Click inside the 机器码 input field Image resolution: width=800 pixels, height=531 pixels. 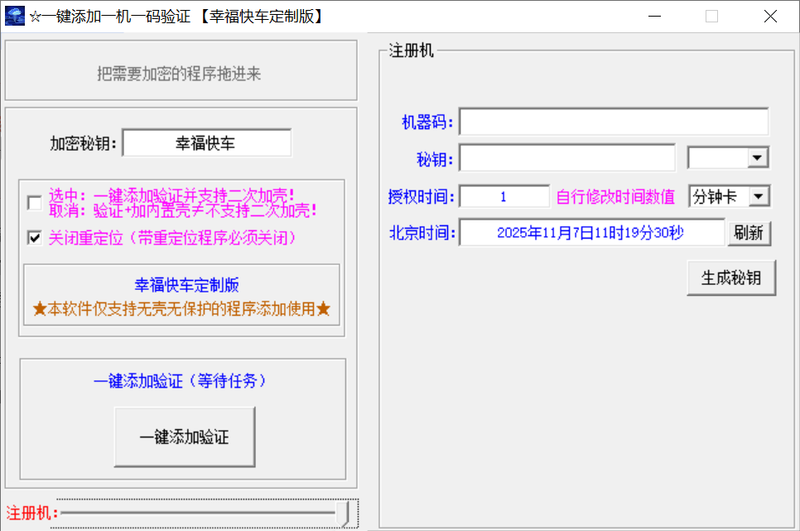coord(614,121)
